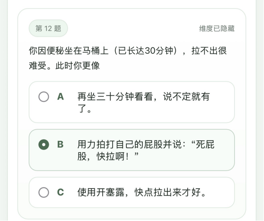The width and height of the screenshot is (264, 221).
Task: Click the "维度已隐藏" label
Action: tap(217, 28)
